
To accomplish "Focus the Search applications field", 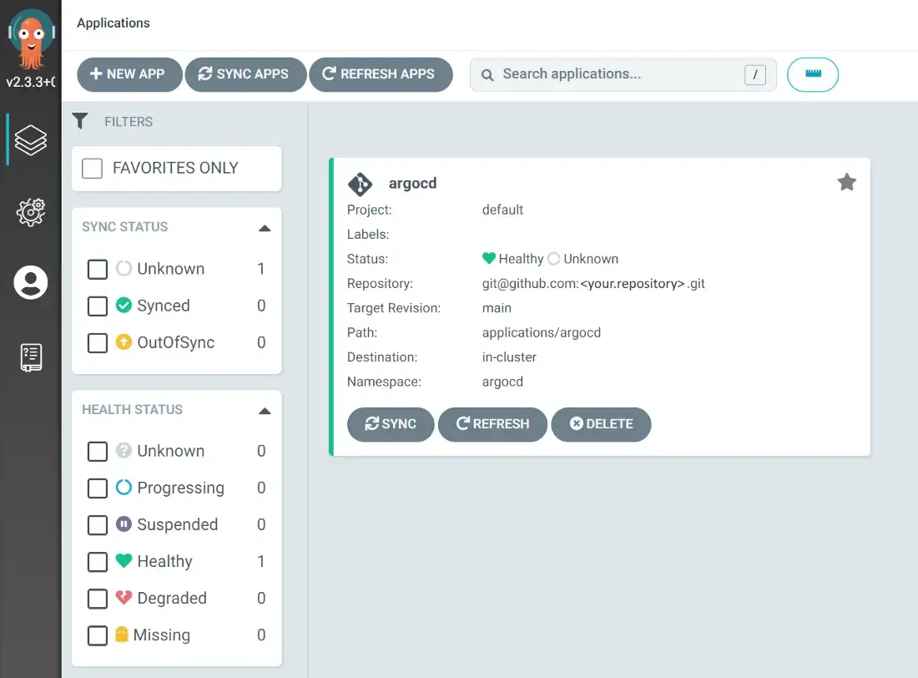I will click(623, 74).
